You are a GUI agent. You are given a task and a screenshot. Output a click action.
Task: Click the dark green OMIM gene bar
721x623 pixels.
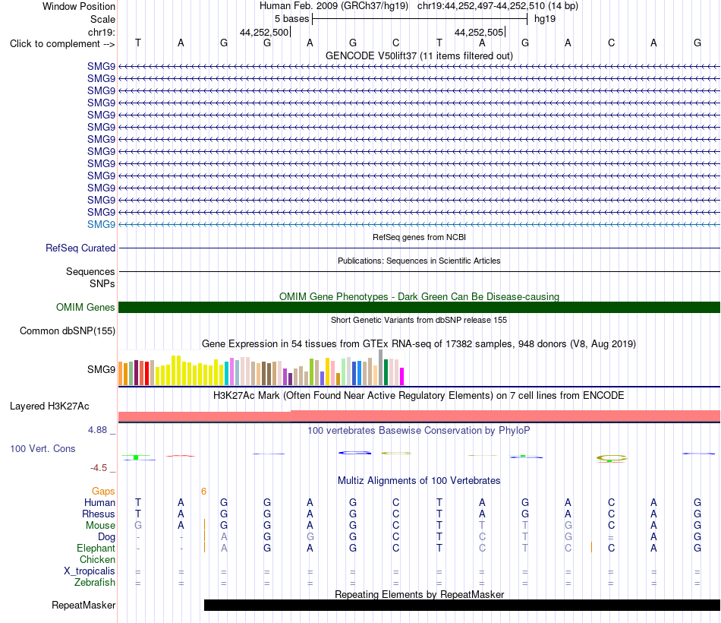[419, 307]
